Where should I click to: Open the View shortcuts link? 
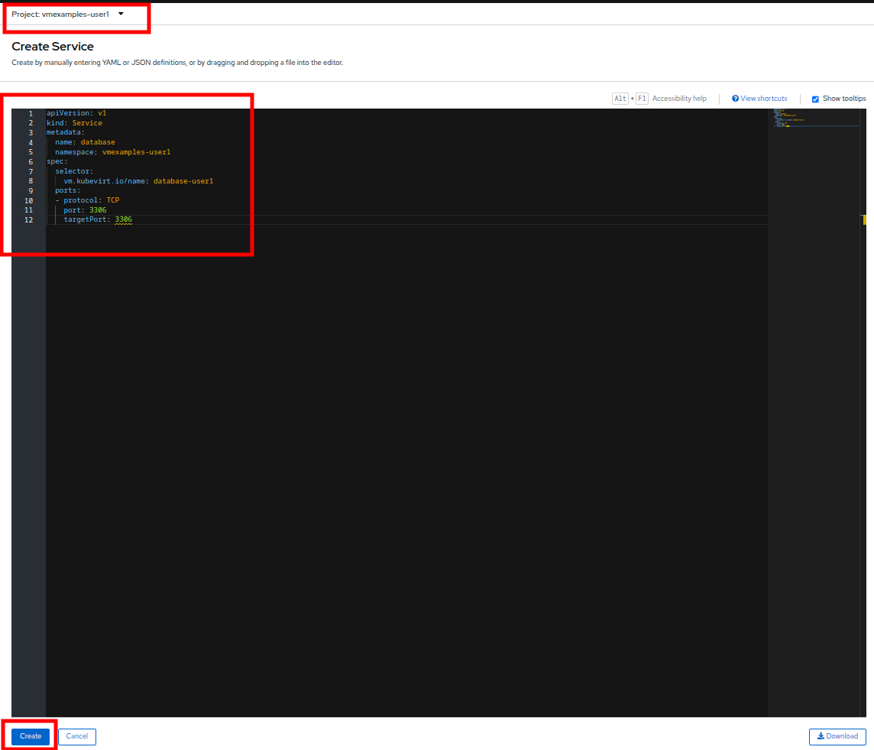[x=763, y=99]
